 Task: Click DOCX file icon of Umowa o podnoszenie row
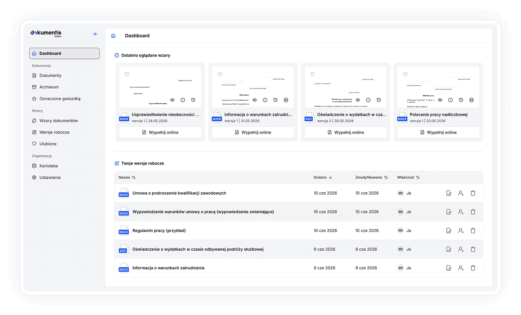[124, 193]
